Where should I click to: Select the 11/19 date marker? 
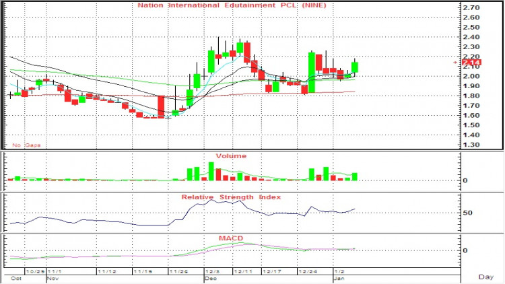(x=142, y=271)
